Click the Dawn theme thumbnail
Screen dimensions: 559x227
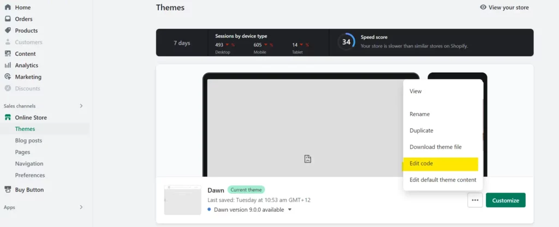tap(182, 200)
